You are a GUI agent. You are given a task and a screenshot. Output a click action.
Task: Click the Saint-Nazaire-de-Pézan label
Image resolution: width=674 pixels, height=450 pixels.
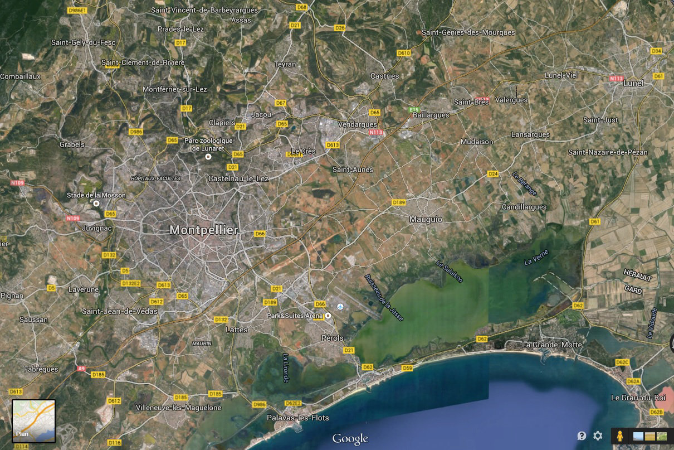(608, 152)
